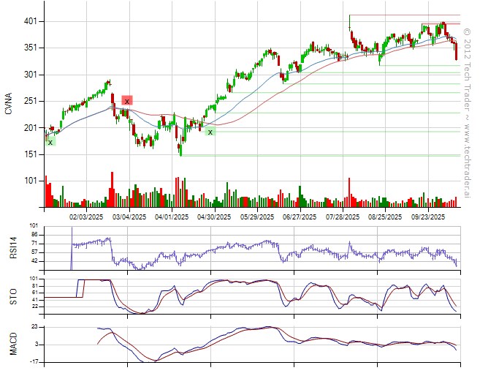Click the 03/04/2025 date label

coord(130,217)
